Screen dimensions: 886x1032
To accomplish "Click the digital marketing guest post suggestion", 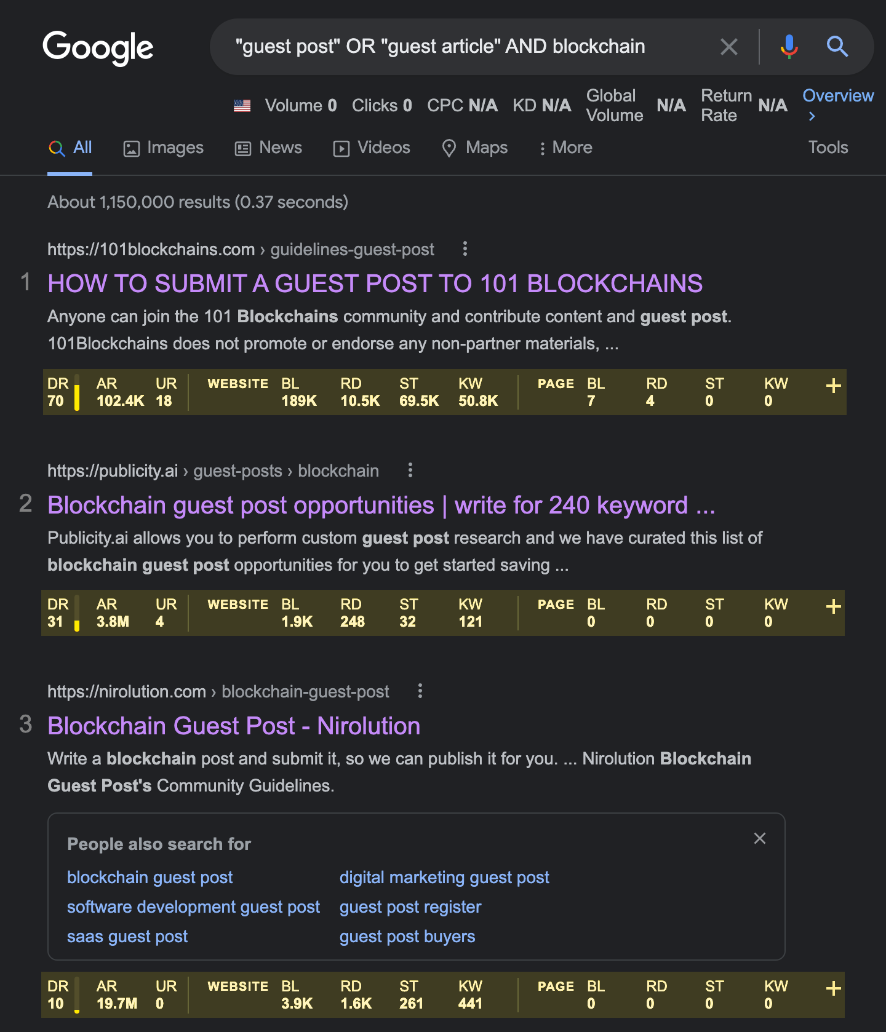I will point(444,877).
